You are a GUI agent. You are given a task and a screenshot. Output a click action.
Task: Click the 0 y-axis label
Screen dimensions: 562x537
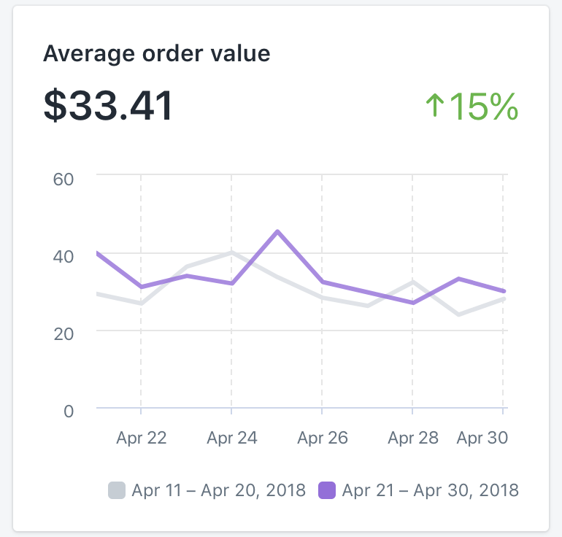pyautogui.click(x=69, y=411)
